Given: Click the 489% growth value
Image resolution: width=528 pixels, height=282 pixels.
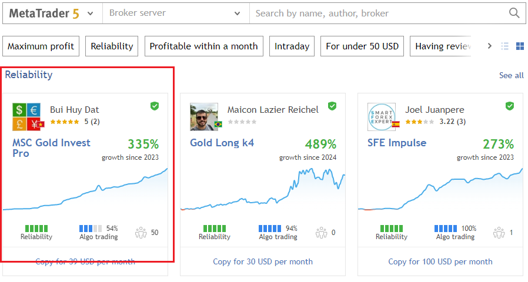Looking at the screenshot, I should [x=320, y=145].
